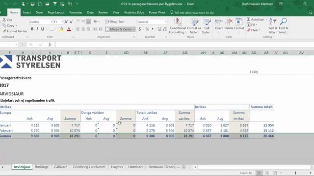Decrease font size with the smaller A icon
The height and width of the screenshot is (176, 314).
click(x=71, y=22)
